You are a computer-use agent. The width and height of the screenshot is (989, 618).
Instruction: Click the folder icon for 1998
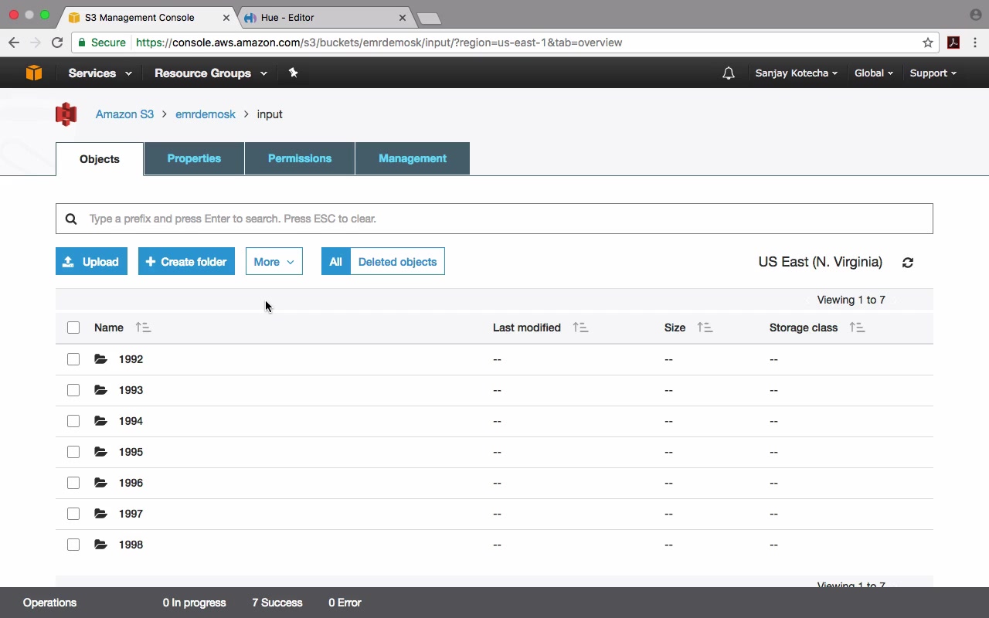(x=100, y=545)
